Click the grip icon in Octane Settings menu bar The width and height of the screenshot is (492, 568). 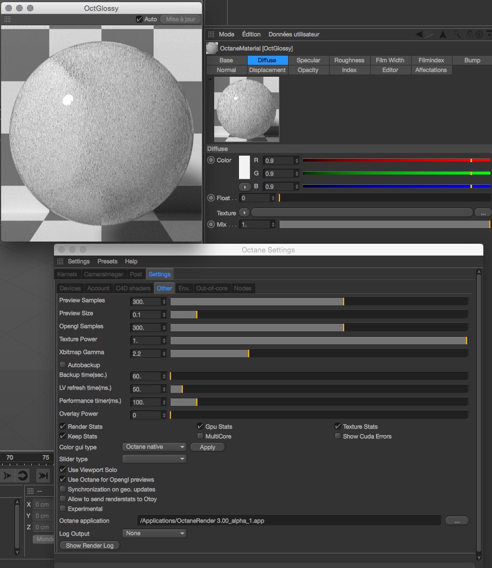tap(60, 261)
